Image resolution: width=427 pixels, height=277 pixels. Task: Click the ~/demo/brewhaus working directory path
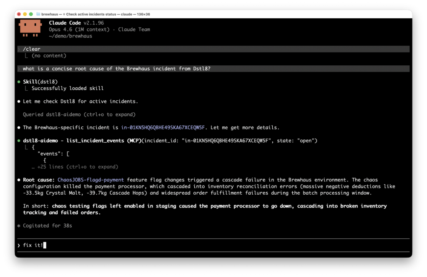70,36
